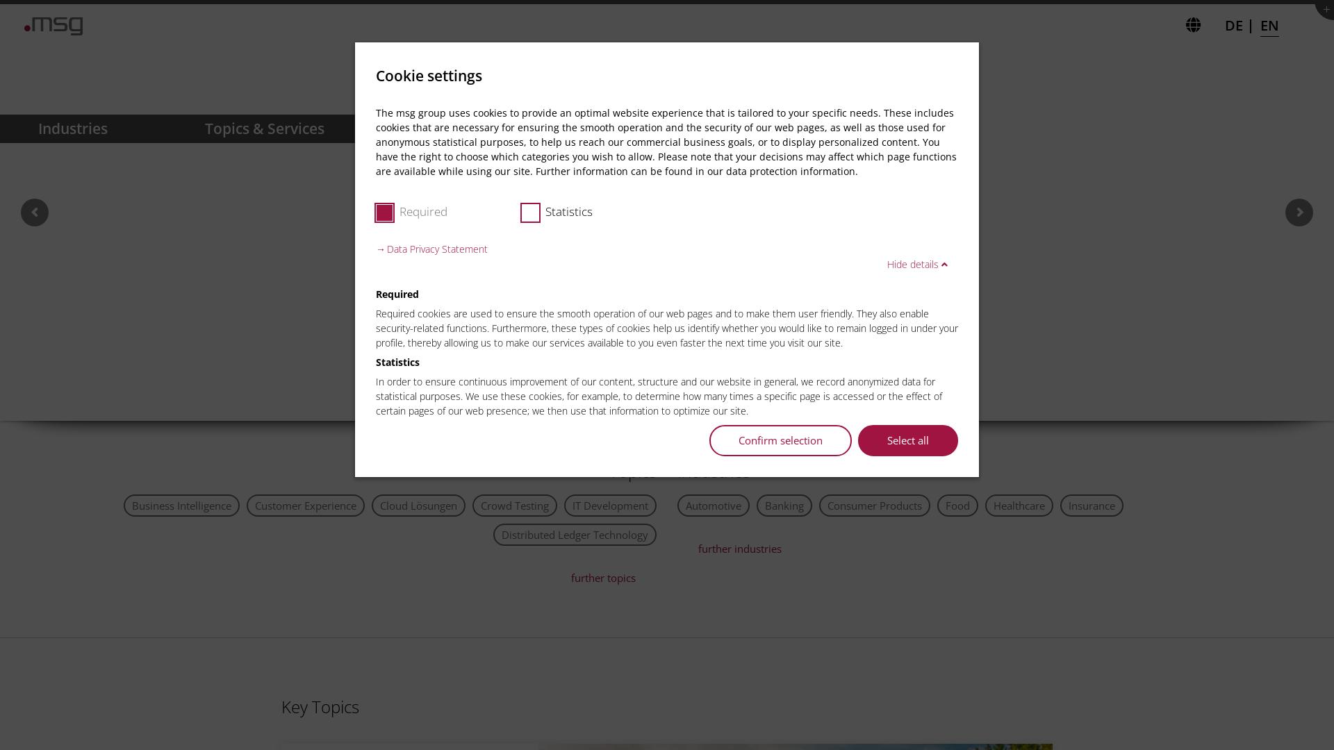
Task: Toggle the Required cookies checkbox
Action: [x=385, y=212]
